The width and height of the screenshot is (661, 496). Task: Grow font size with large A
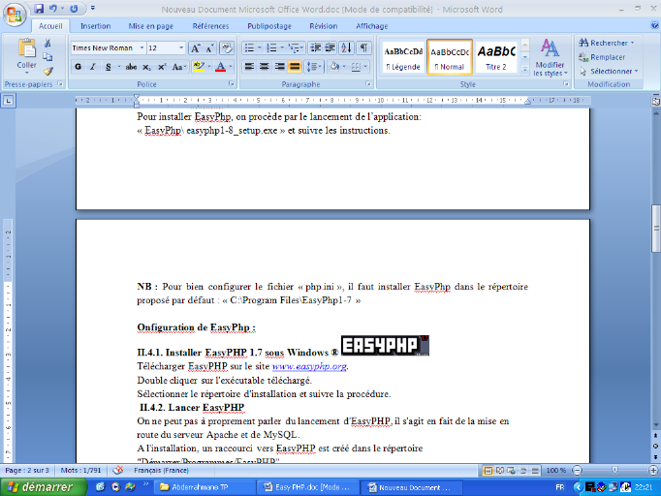point(195,48)
